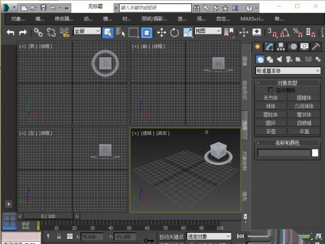Open the 选定对象 key filter dropdown
Image resolution: width=325 pixels, height=244 pixels.
point(209,236)
